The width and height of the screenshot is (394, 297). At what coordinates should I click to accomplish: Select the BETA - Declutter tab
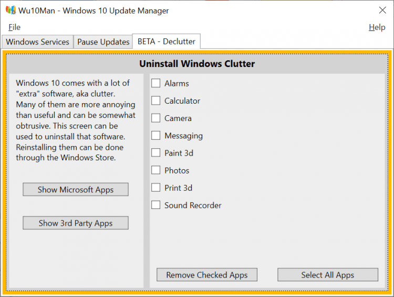167,41
